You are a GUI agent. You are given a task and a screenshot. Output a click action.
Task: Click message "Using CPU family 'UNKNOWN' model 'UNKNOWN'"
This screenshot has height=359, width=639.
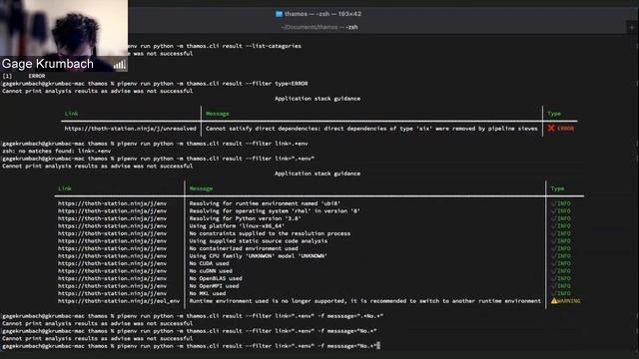(259, 256)
